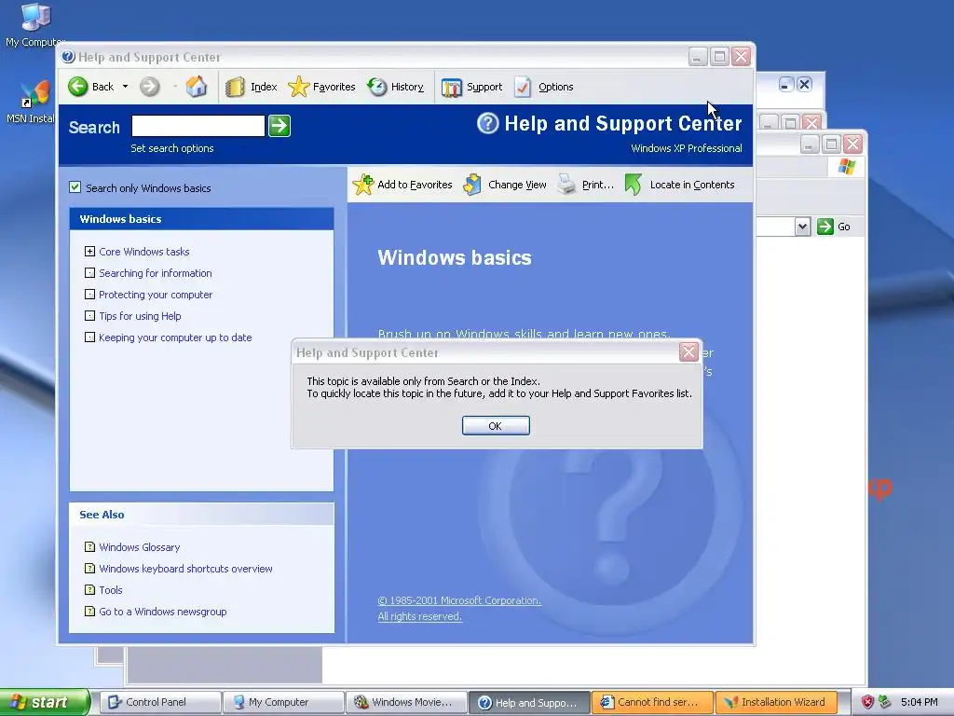Click the Windows basics panel header
The image size is (954, 716).
click(x=201, y=218)
